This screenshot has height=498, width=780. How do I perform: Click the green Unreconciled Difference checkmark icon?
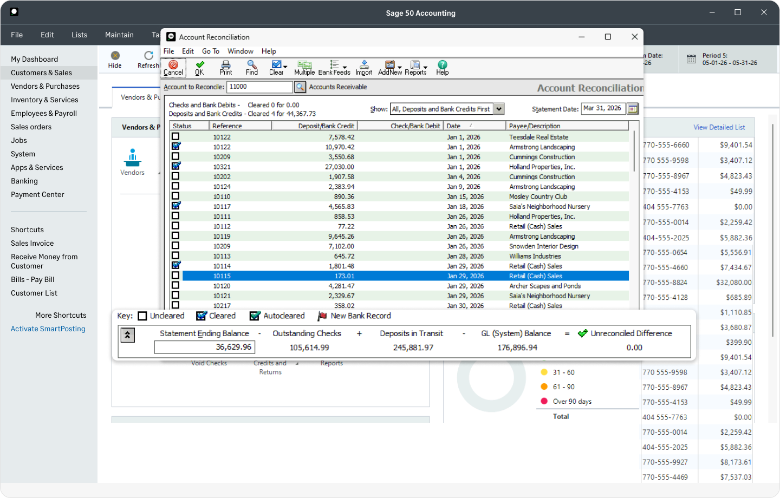click(x=583, y=333)
